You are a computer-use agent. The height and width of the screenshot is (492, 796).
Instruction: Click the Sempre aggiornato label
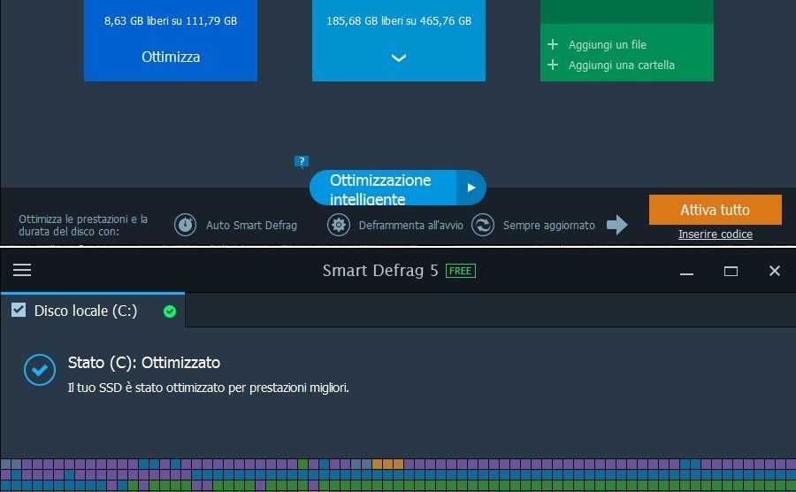(x=548, y=225)
